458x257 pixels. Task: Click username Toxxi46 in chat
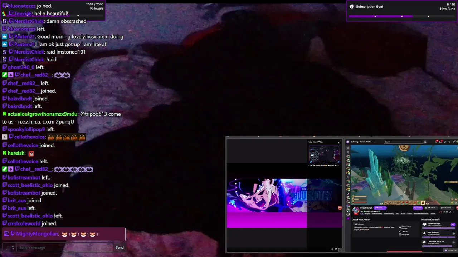click(x=23, y=14)
